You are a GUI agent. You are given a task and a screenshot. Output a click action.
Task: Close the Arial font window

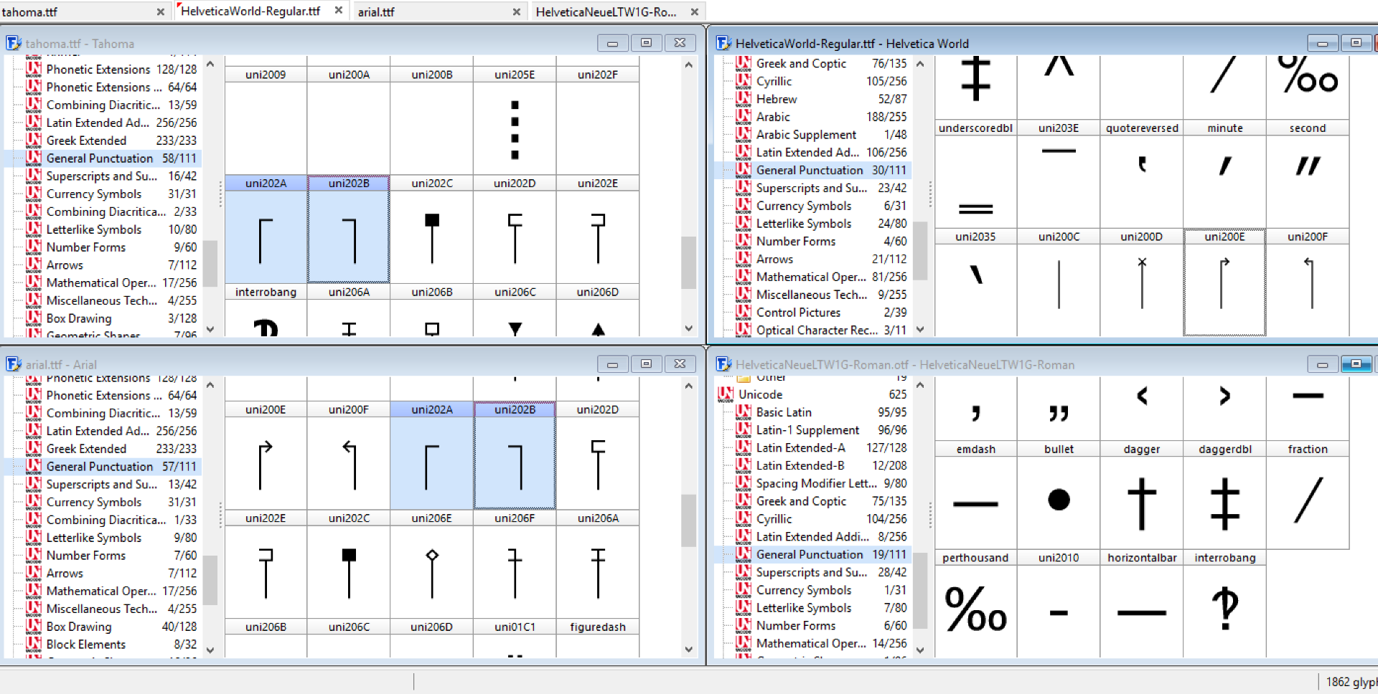680,364
